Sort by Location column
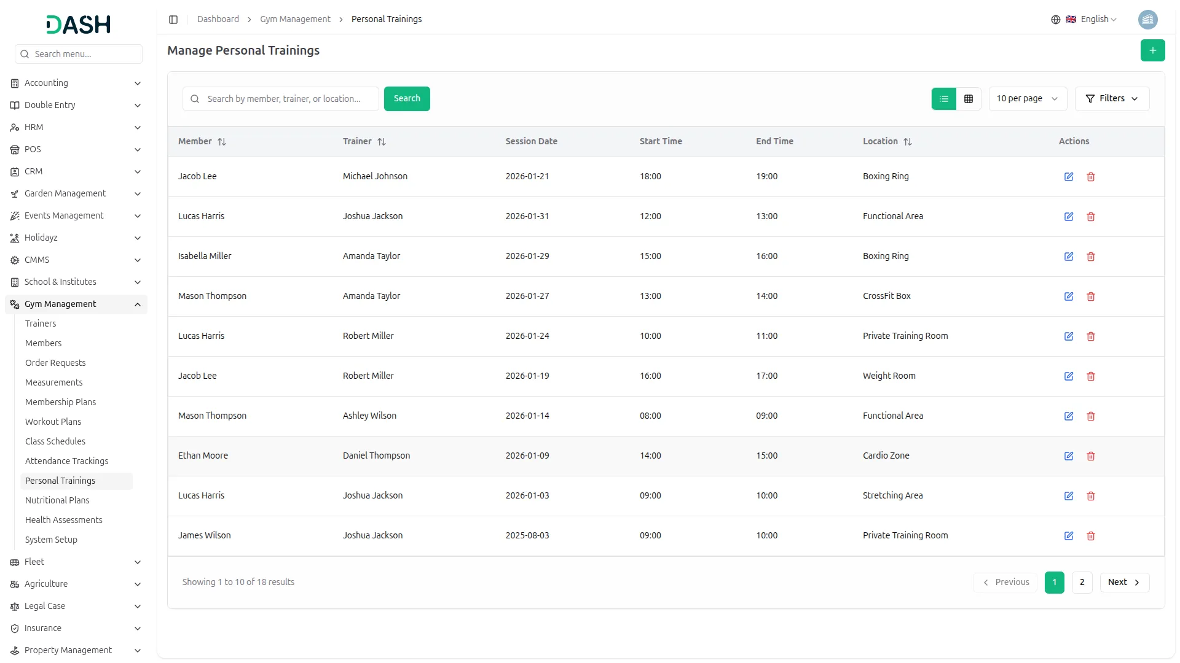Image resolution: width=1180 pixels, height=663 pixels. coord(908,142)
